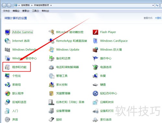Open the 文件(F) menu

(6, 11)
